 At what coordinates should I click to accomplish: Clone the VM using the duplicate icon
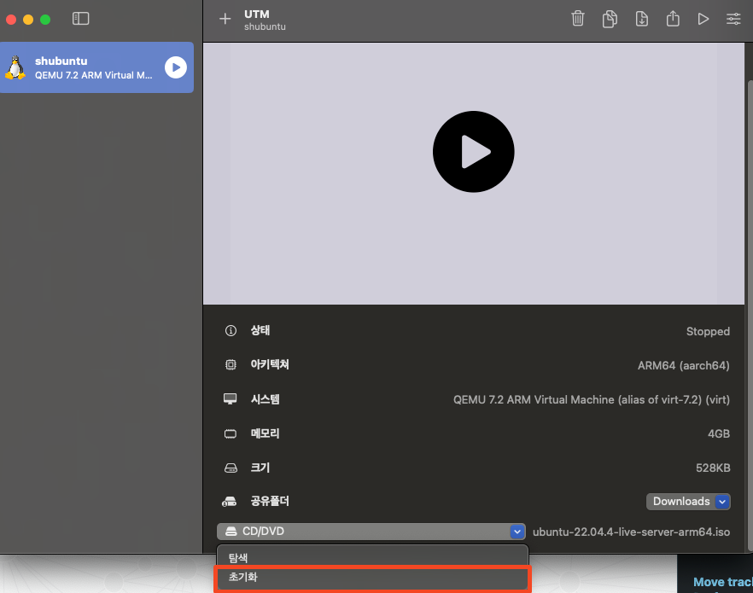pos(610,19)
